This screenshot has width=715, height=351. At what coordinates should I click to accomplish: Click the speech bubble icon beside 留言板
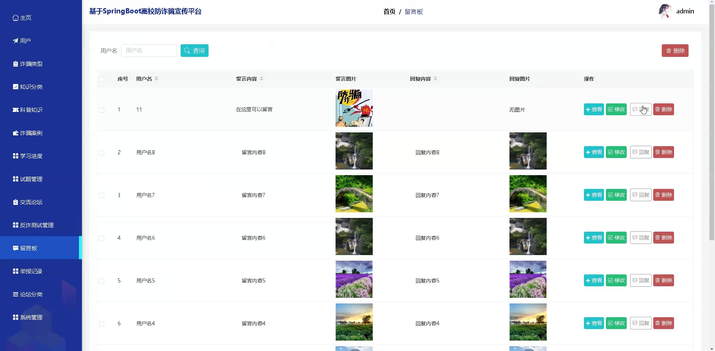[15, 248]
